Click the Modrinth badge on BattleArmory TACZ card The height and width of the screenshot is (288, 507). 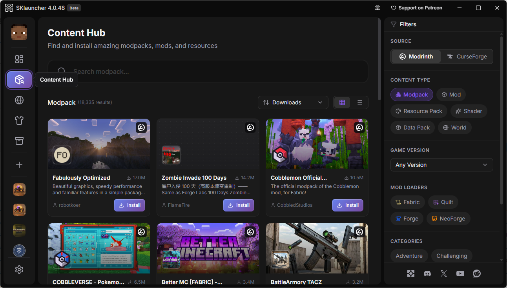coord(359,232)
